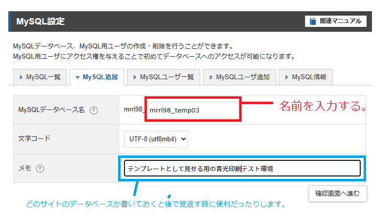Open the 関連マニュアル manual button
Screen dimensions: 390x219
(x=336, y=21)
